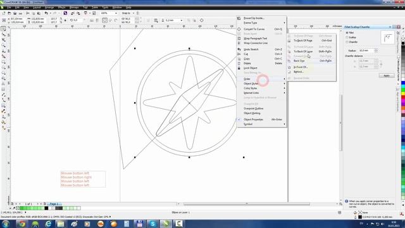Choose PowerClip Inside from context menu
The height and width of the screenshot is (228, 405).
point(261,18)
